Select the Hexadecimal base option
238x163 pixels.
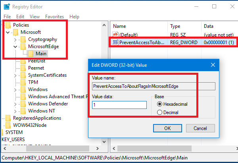click(x=159, y=104)
